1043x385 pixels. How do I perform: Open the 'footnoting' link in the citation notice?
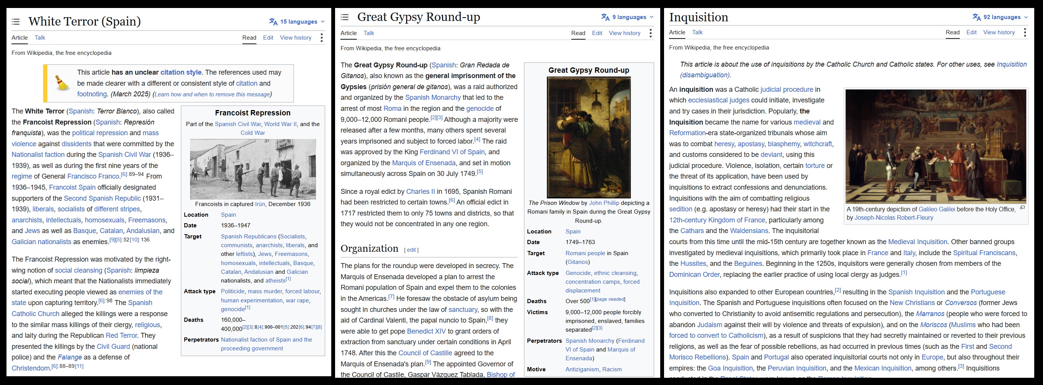click(x=92, y=94)
